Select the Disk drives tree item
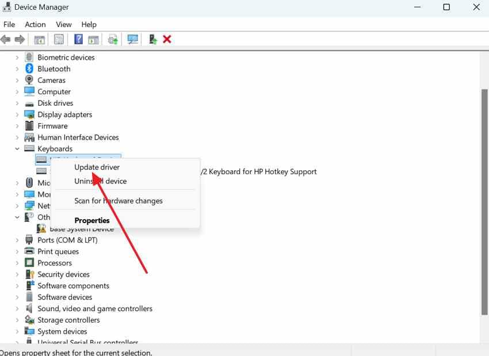The image size is (489, 356). click(x=55, y=103)
